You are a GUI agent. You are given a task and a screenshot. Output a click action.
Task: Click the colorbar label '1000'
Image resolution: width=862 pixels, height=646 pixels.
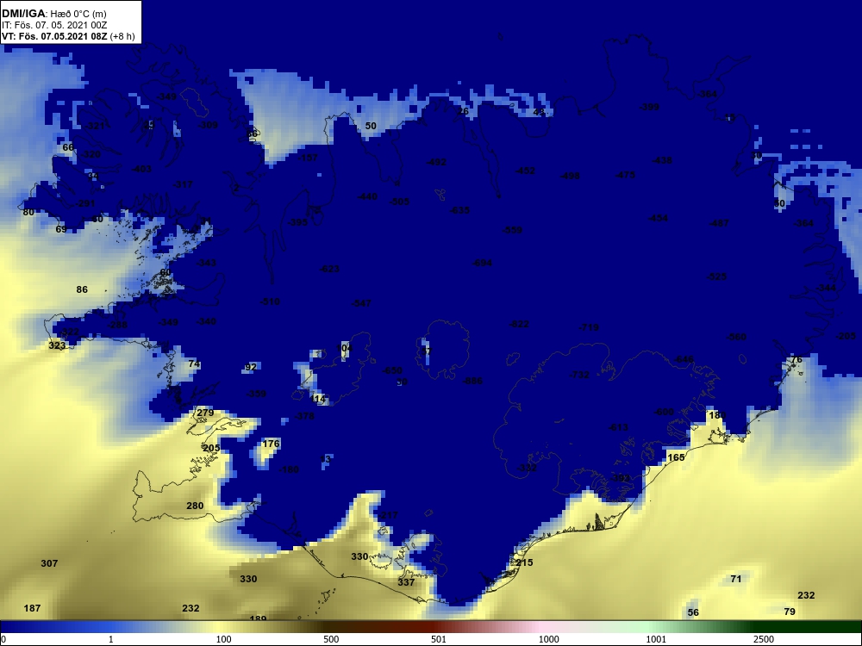[x=548, y=639]
